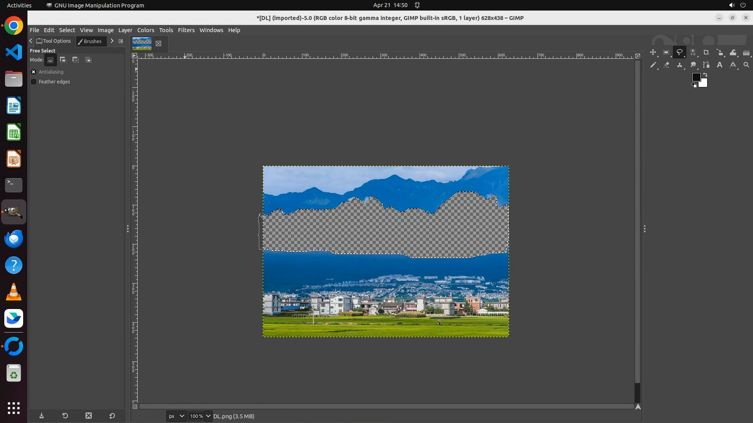753x423 pixels.
Task: Select the Text tool
Action: tap(720, 65)
